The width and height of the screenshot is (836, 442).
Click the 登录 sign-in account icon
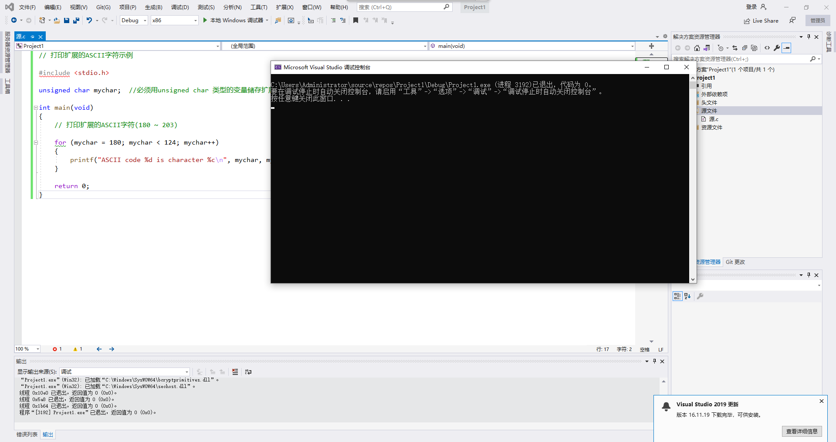763,7
